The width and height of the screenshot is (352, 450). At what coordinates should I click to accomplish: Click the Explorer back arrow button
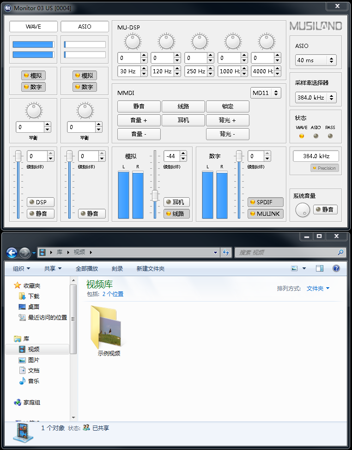12,253
